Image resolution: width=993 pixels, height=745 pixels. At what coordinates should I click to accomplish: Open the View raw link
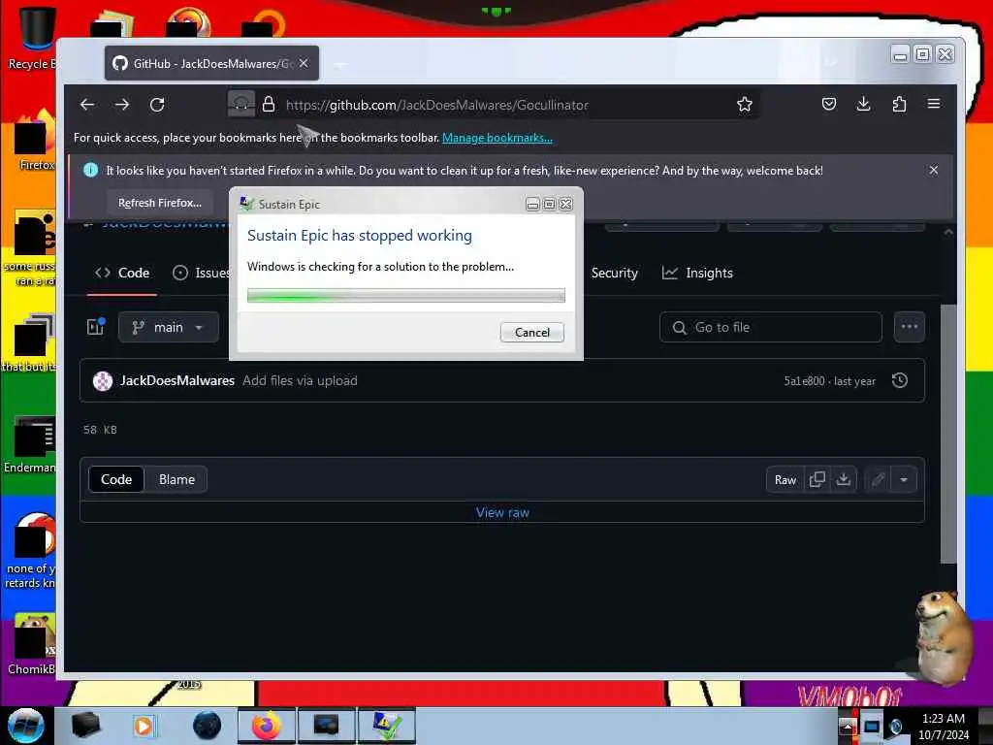[x=503, y=512]
